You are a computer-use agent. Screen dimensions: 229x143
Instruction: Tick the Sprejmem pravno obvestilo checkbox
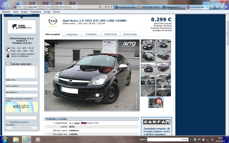[7, 122]
